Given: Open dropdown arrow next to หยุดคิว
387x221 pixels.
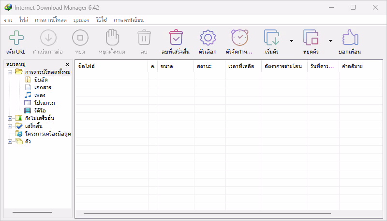Looking at the screenshot, I should [x=330, y=41].
